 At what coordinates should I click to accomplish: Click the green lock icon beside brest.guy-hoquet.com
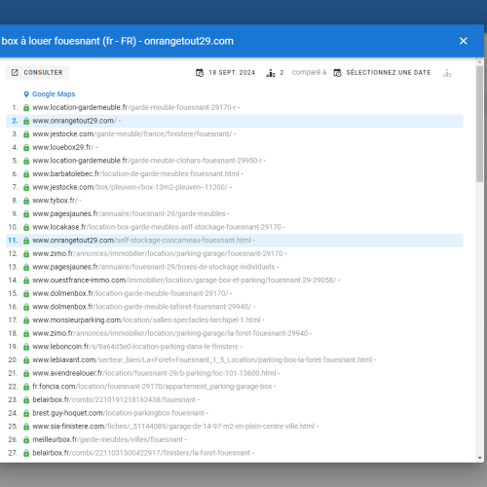point(26,413)
